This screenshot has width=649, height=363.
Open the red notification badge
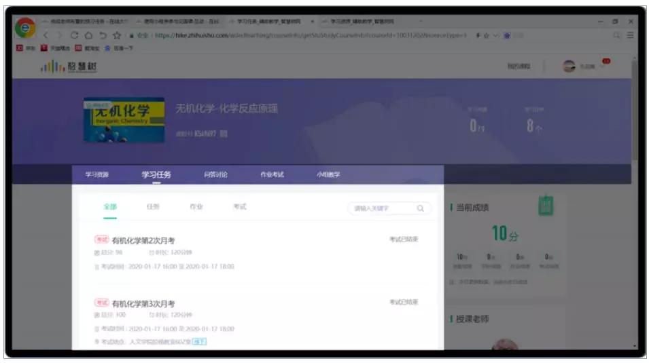606,61
